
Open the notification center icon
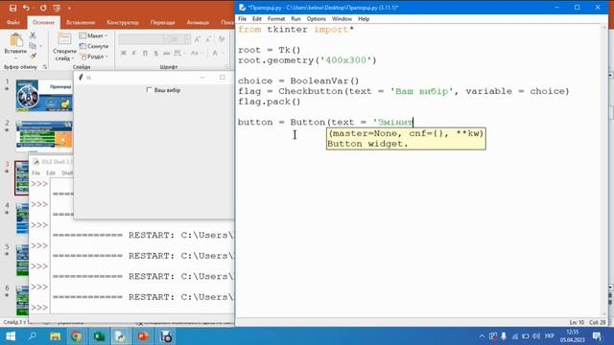point(597,336)
